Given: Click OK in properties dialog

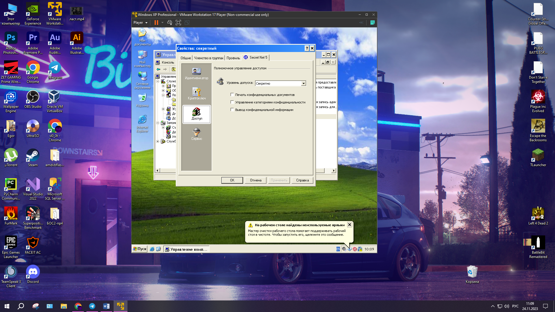Looking at the screenshot, I should [x=232, y=180].
